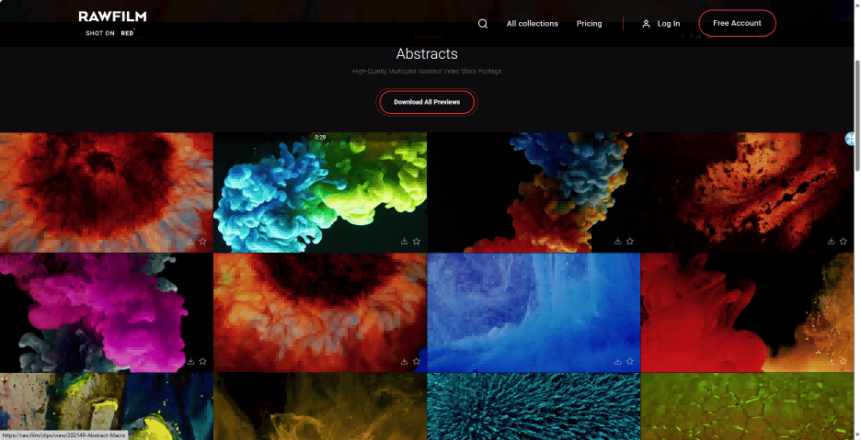This screenshot has width=861, height=440.
Task: Download the blue-orange ink on black clip
Action: [618, 241]
